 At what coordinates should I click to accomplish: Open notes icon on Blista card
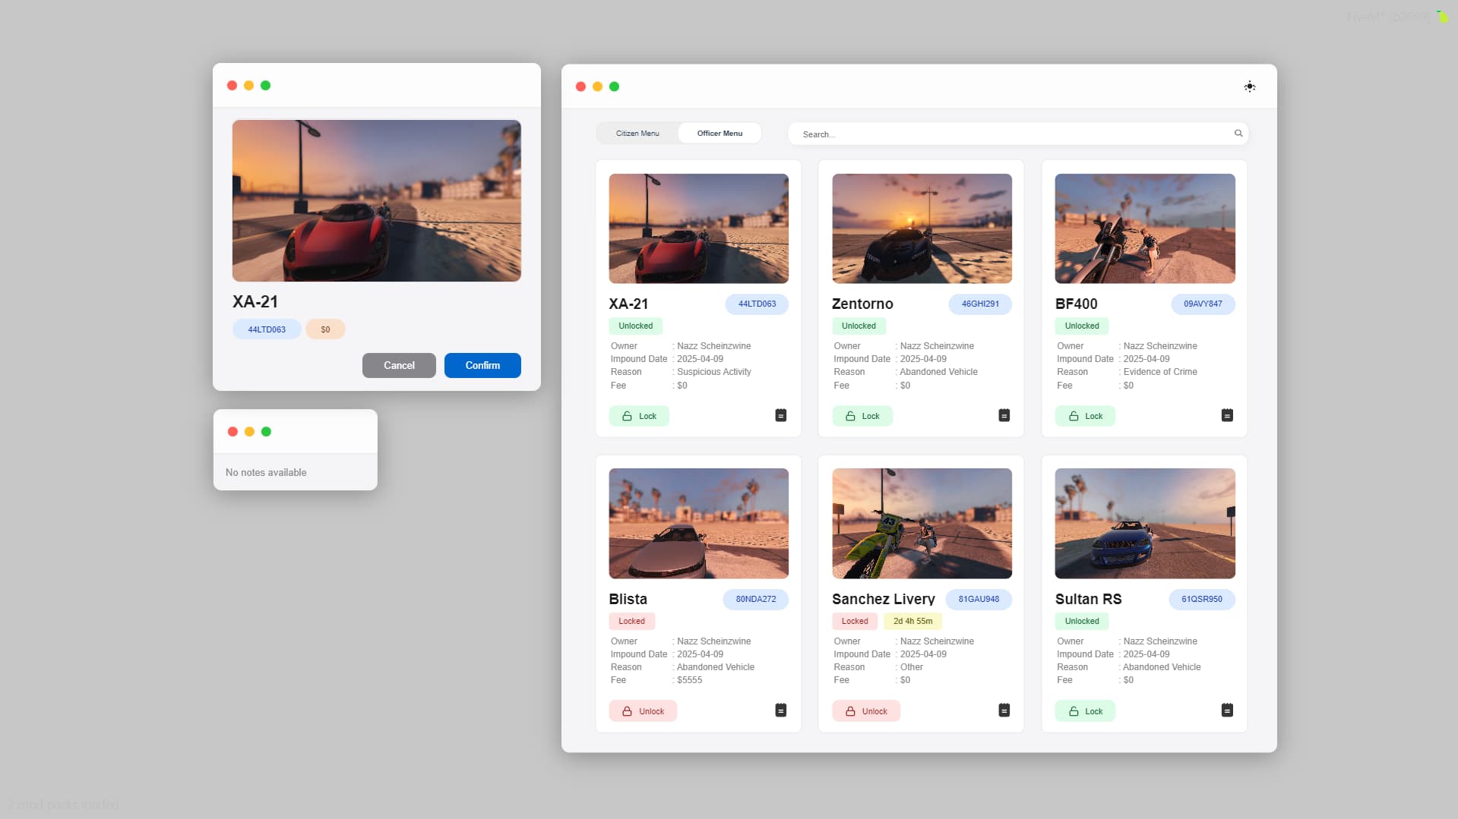point(780,710)
